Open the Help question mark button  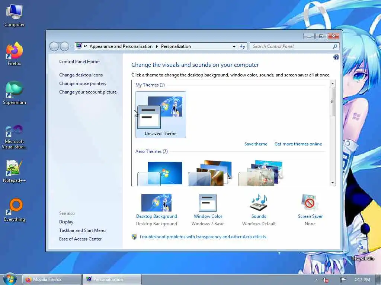[x=336, y=57]
